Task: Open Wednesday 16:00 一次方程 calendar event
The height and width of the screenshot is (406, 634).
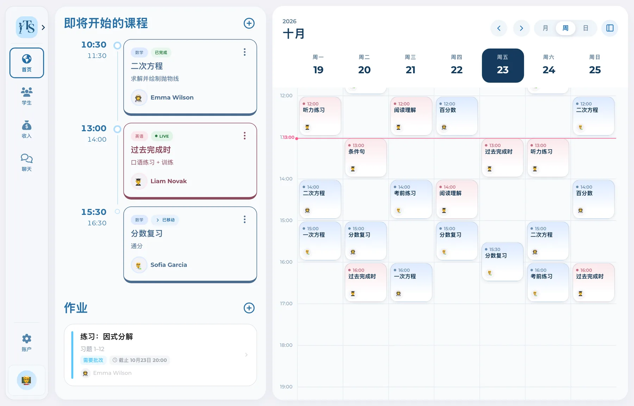Action: (x=411, y=282)
